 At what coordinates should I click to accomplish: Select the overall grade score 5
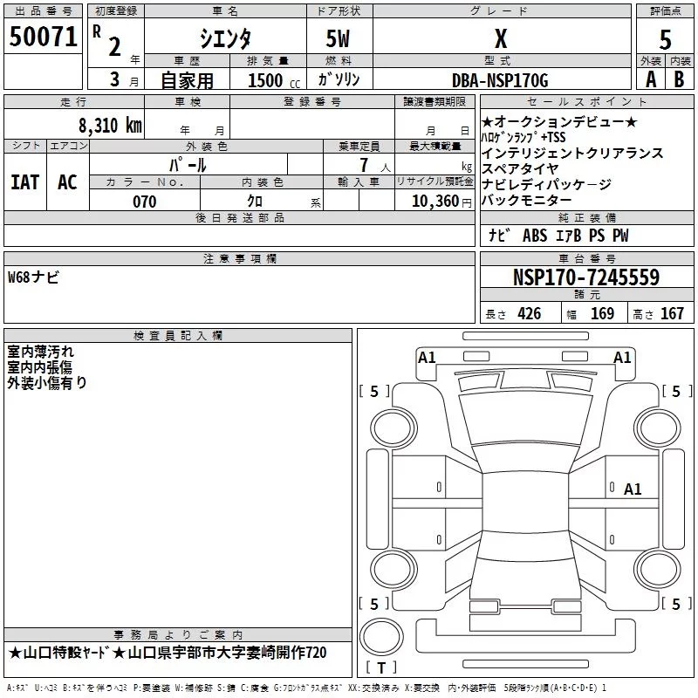(665, 39)
